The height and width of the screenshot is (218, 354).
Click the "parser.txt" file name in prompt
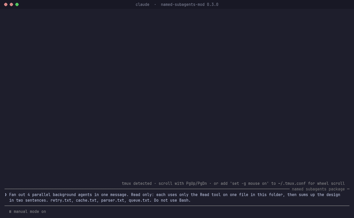pyautogui.click(x=112, y=200)
